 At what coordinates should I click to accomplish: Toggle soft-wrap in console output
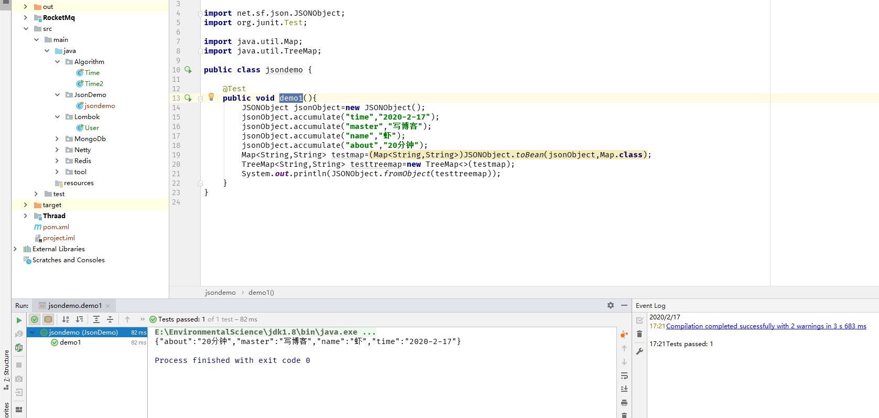click(x=624, y=376)
